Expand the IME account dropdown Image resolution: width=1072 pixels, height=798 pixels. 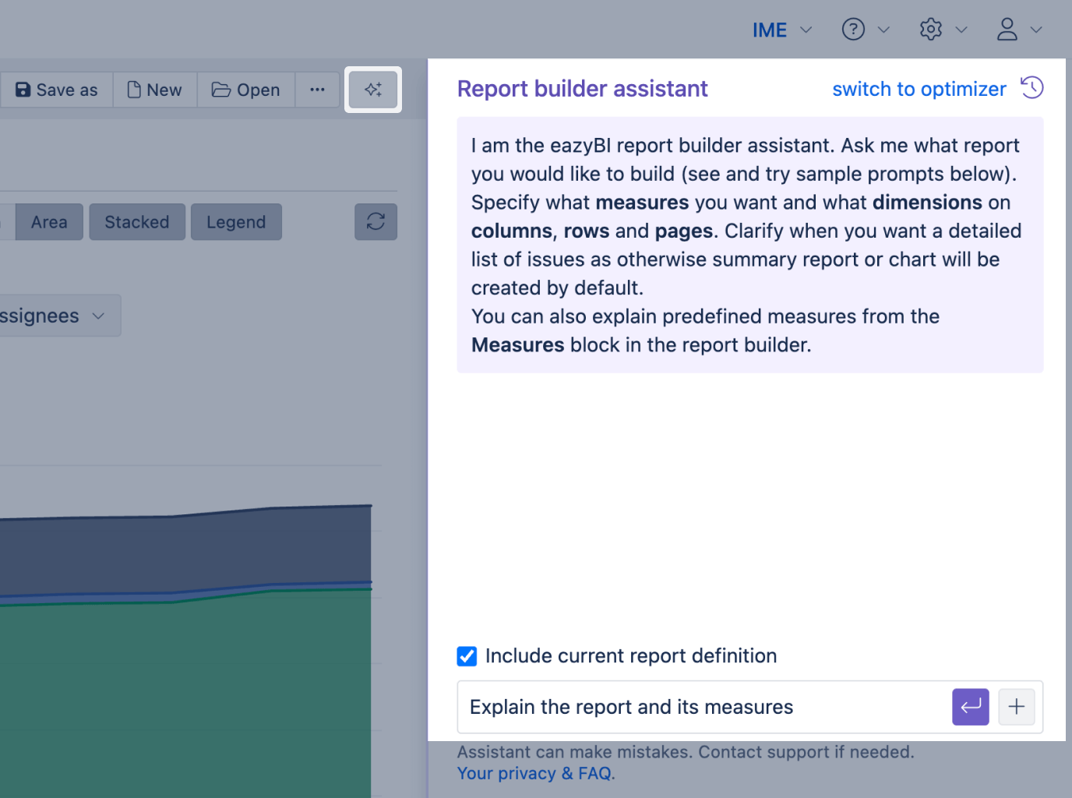point(781,30)
